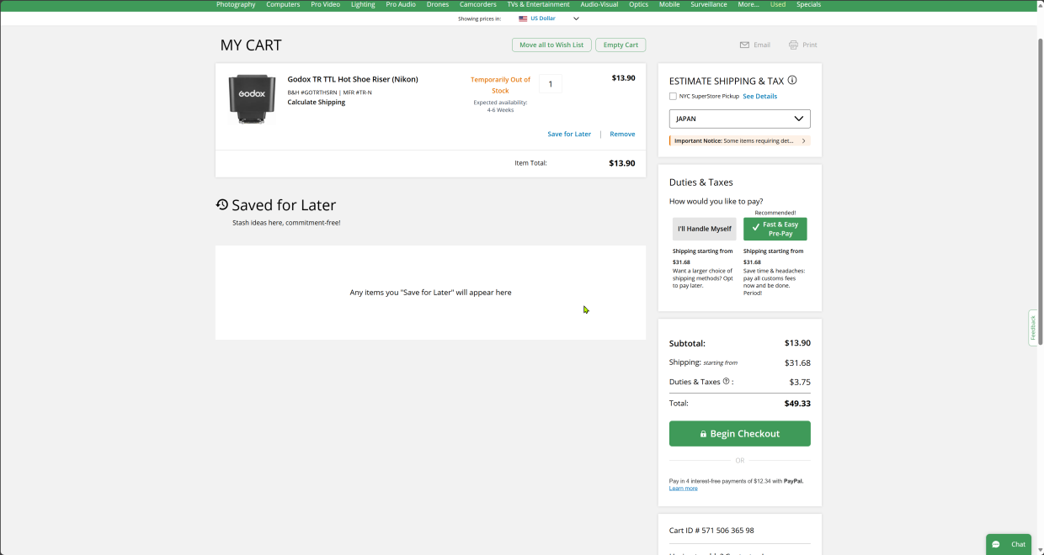Go to the Used section

[x=778, y=5]
